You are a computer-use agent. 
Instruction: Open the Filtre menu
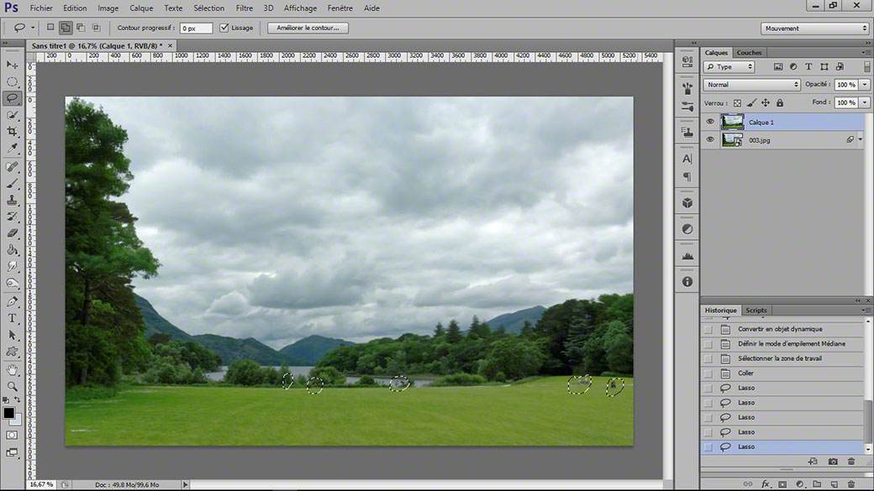pos(245,8)
